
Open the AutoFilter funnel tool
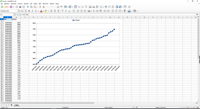pos(86,7)
